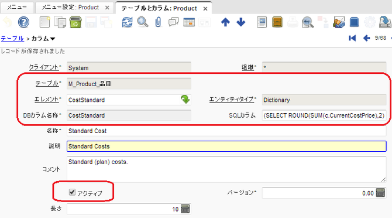This screenshot has width=392, height=218.
Task: Click the 9/68 record counter
Action: pyautogui.click(x=380, y=38)
